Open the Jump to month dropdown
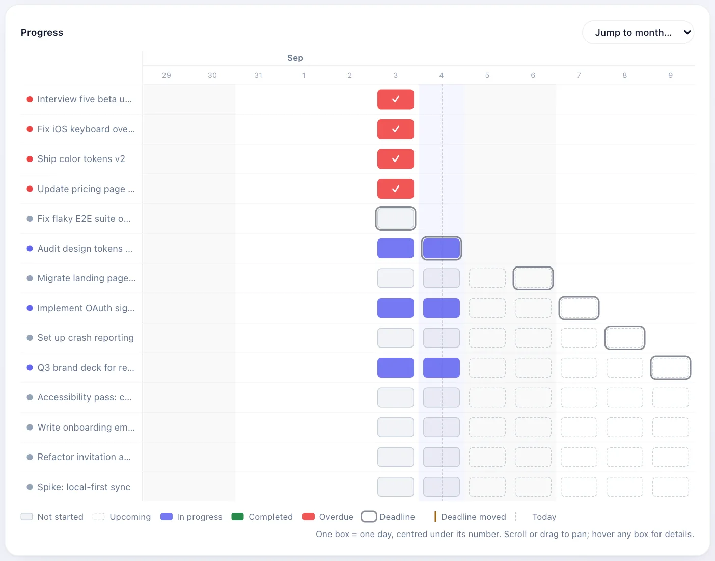Viewport: 715px width, 561px height. 638,32
